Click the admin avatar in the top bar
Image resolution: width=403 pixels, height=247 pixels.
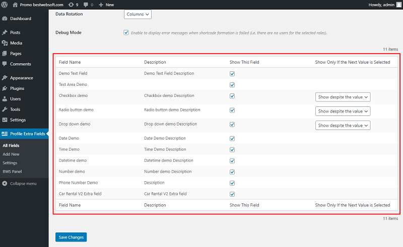398,5
